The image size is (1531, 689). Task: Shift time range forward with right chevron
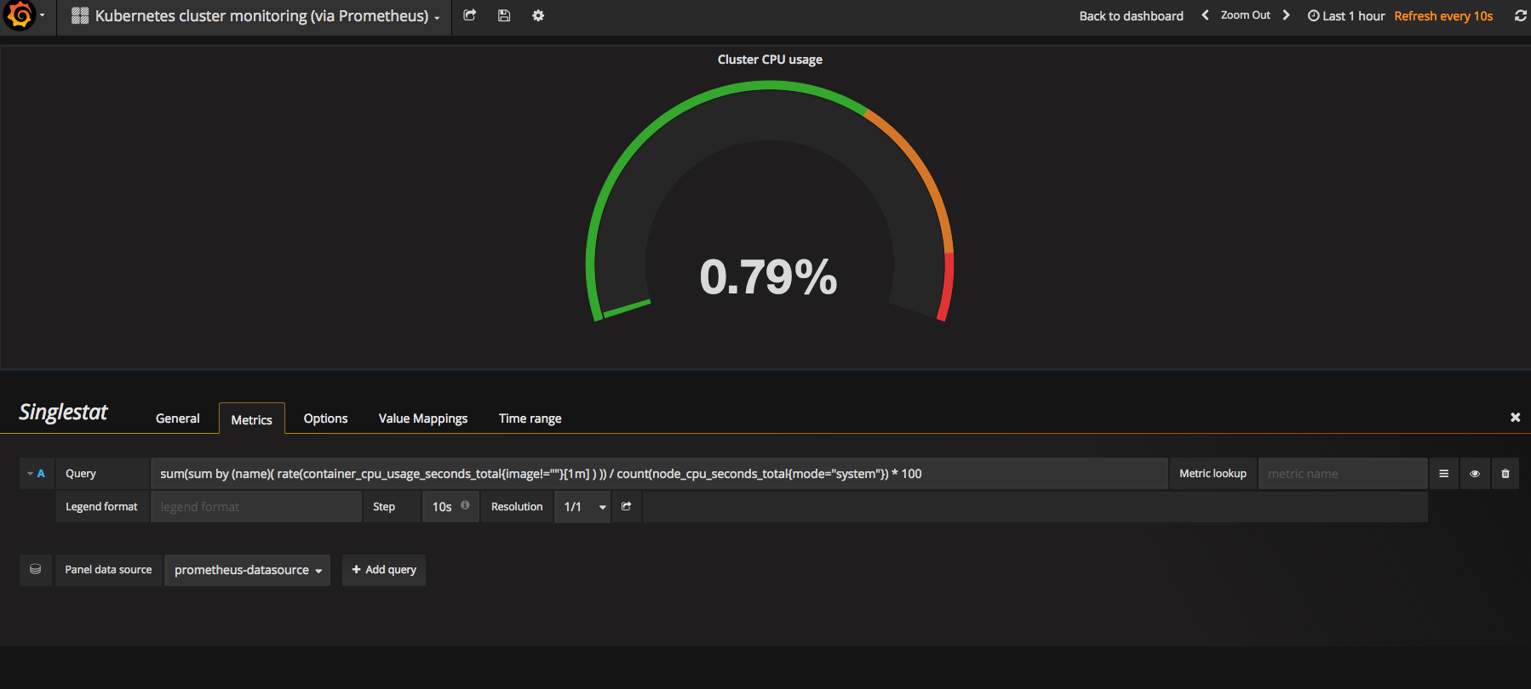point(1286,15)
